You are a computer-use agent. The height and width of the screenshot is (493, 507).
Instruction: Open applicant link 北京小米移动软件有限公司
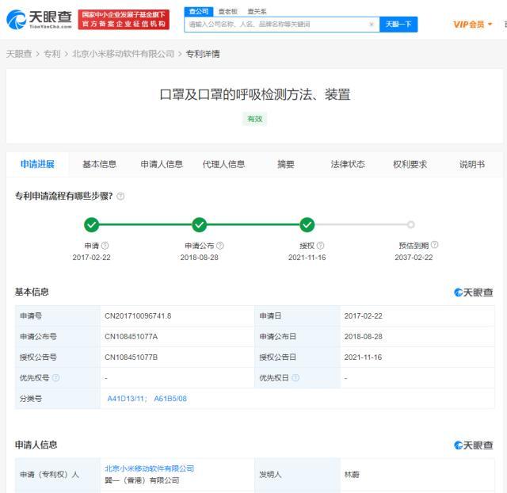(150, 468)
